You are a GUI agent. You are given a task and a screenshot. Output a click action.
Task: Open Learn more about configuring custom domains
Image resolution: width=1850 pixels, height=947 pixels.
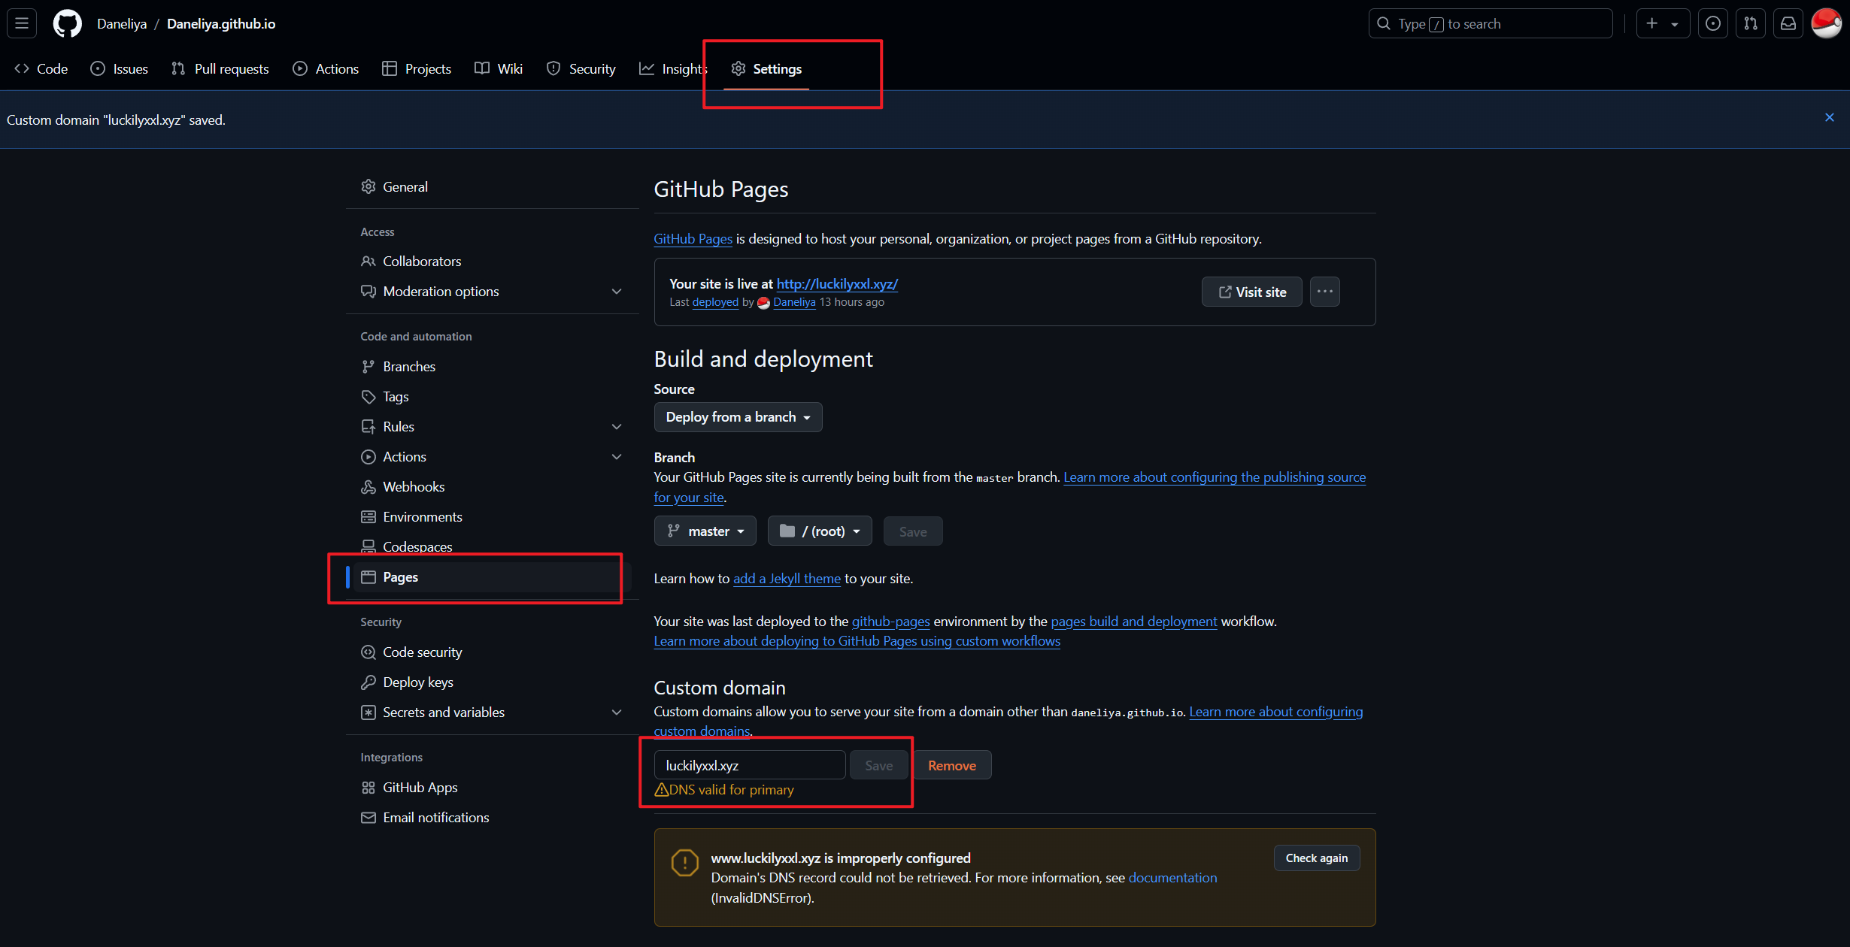1275,711
